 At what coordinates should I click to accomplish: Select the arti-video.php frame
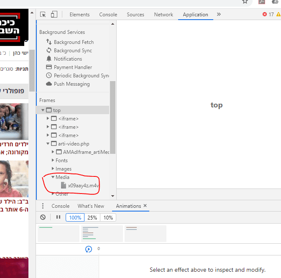(74, 144)
